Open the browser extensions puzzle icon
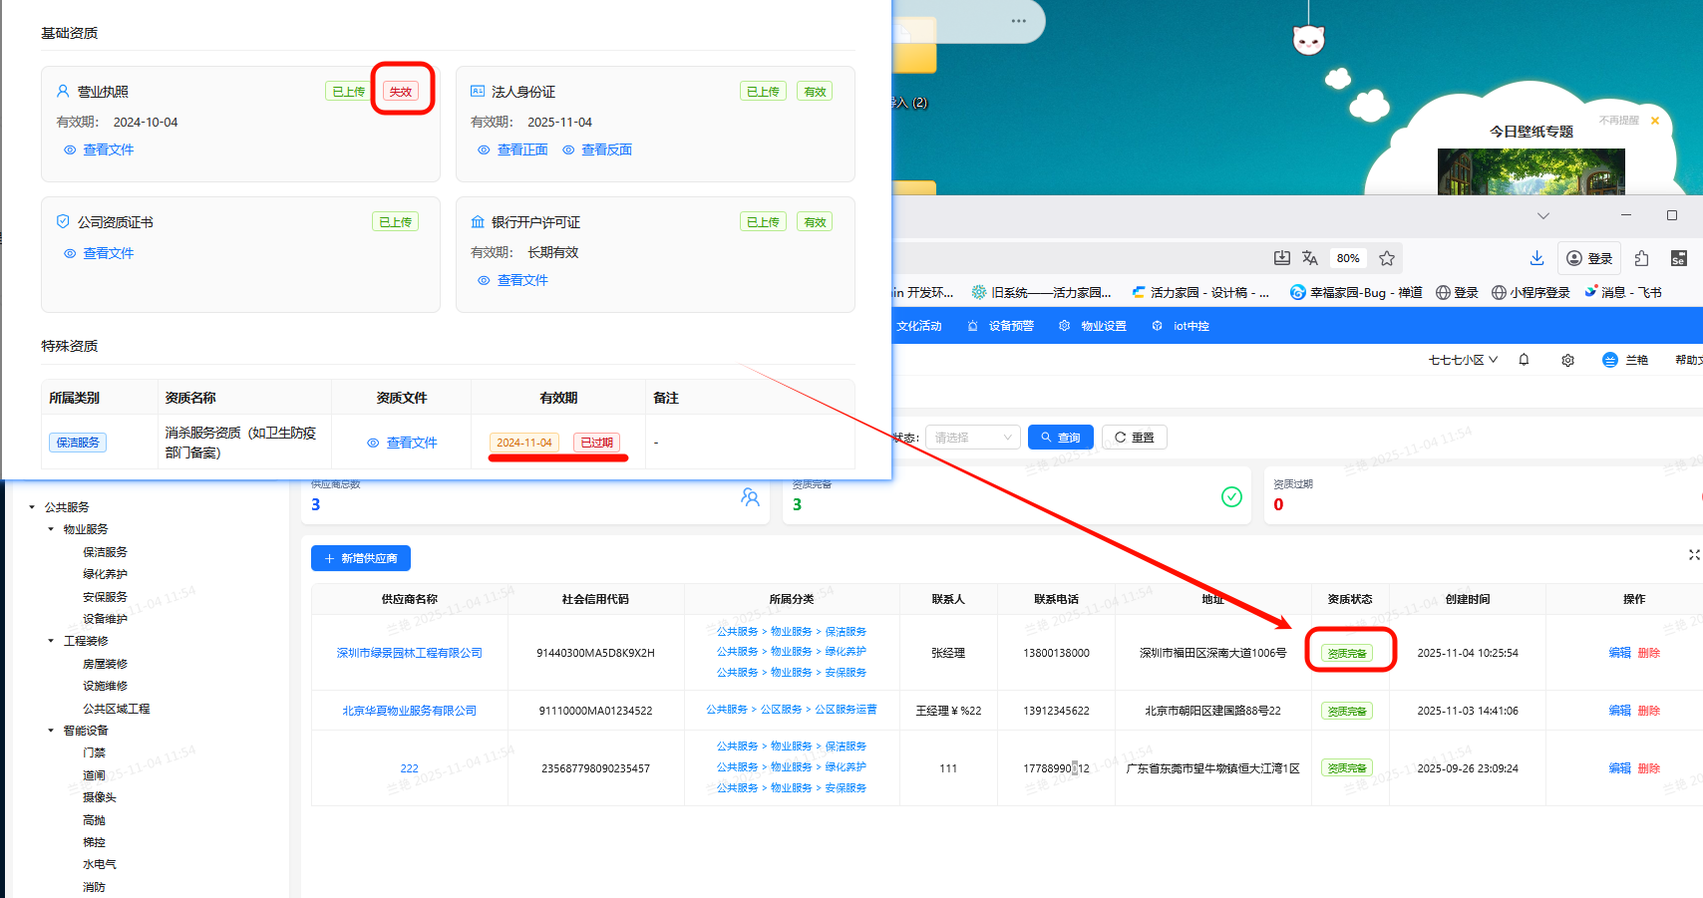Image resolution: width=1703 pixels, height=898 pixels. (1641, 258)
